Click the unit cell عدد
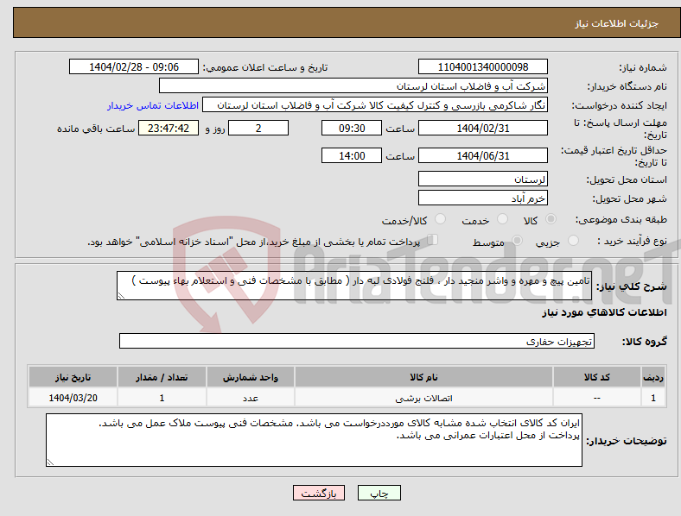 coord(251,398)
